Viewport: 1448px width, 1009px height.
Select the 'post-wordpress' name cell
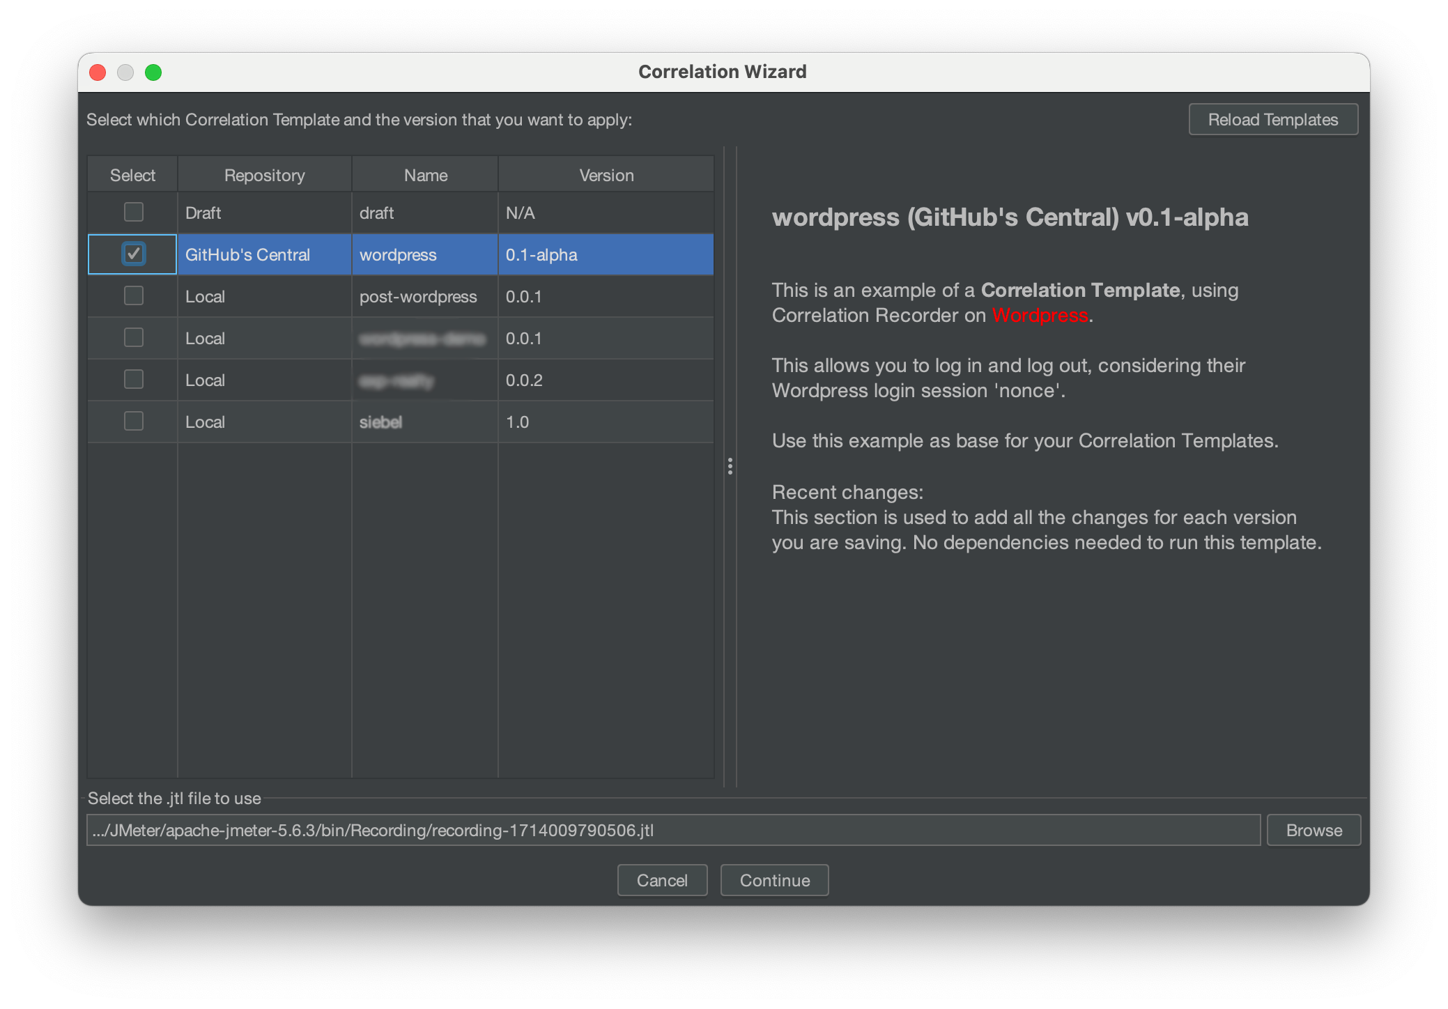(x=425, y=296)
